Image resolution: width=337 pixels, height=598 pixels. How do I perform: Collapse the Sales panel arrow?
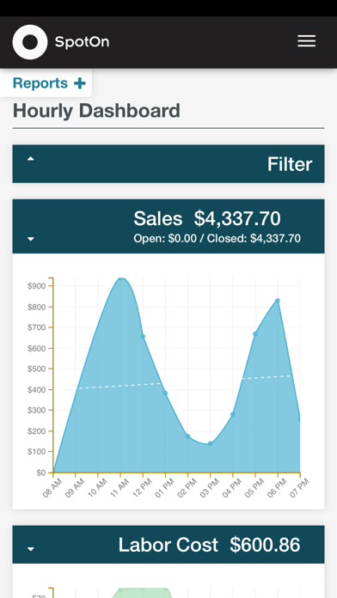point(31,239)
